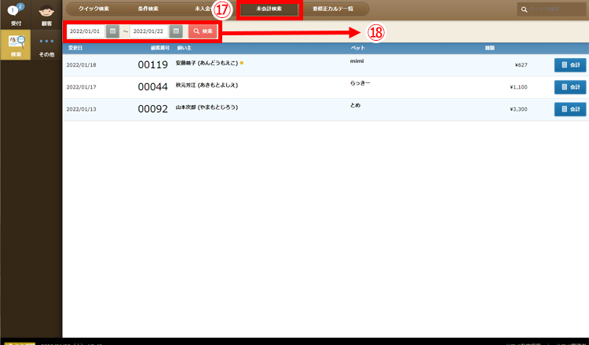This screenshot has height=345, width=589.
Task: Click pet name とめ
Action: point(355,105)
